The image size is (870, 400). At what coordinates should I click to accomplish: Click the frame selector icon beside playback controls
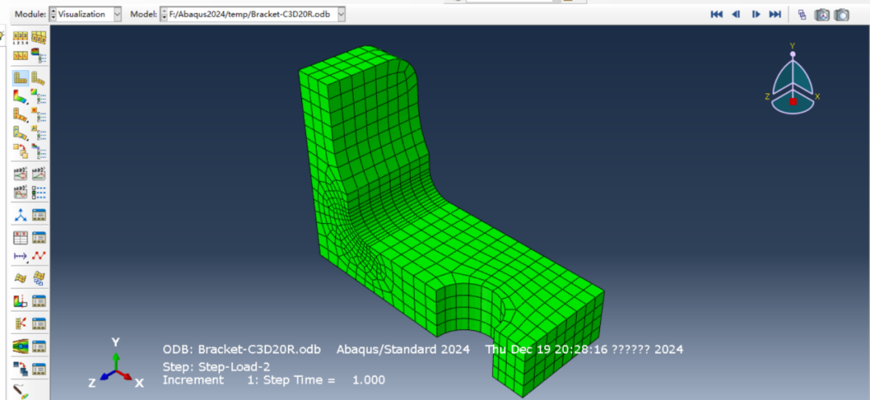coord(802,15)
